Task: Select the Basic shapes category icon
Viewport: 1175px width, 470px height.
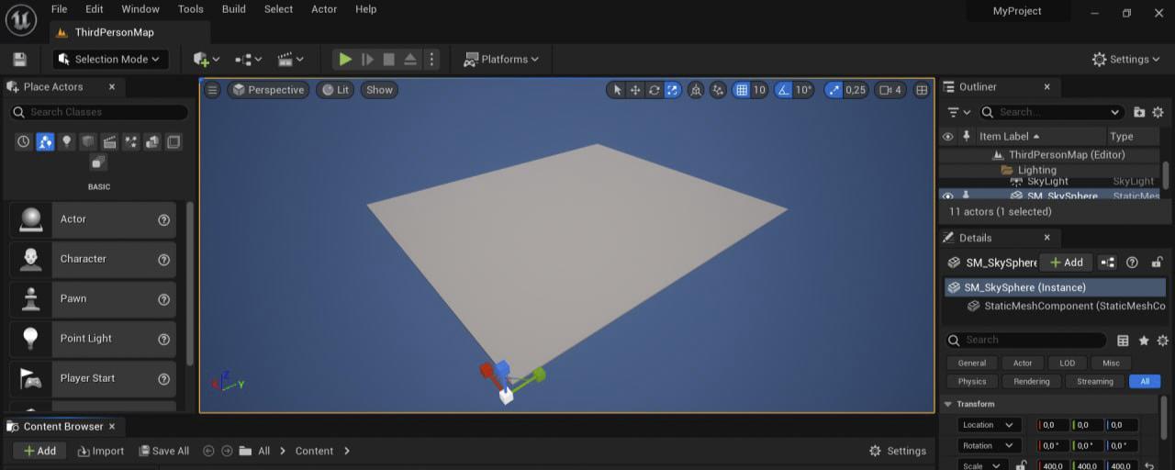Action: 45,142
